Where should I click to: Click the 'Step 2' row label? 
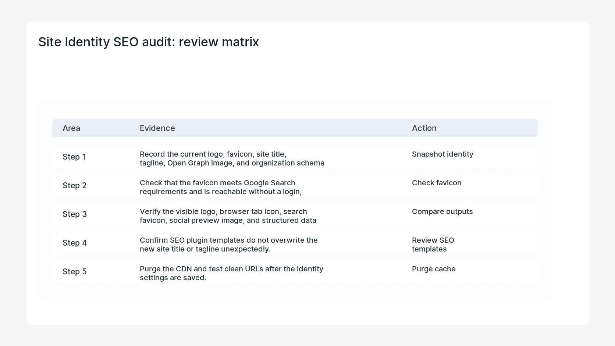click(75, 185)
